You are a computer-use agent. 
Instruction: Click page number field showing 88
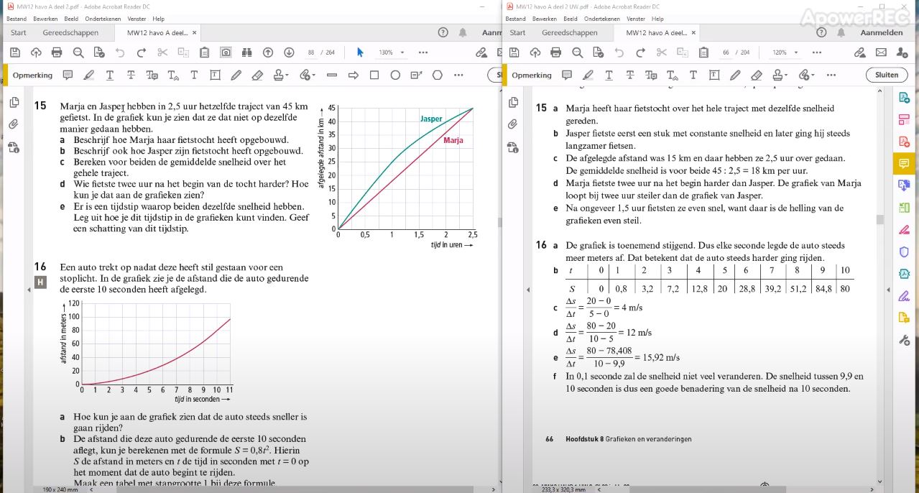pyautogui.click(x=312, y=52)
